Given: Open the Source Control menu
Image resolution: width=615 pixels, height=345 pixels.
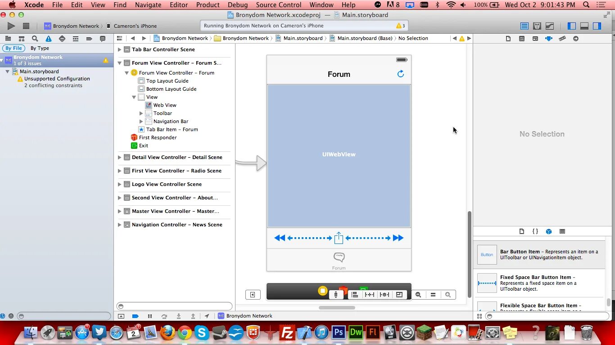Looking at the screenshot, I should [x=279, y=5].
